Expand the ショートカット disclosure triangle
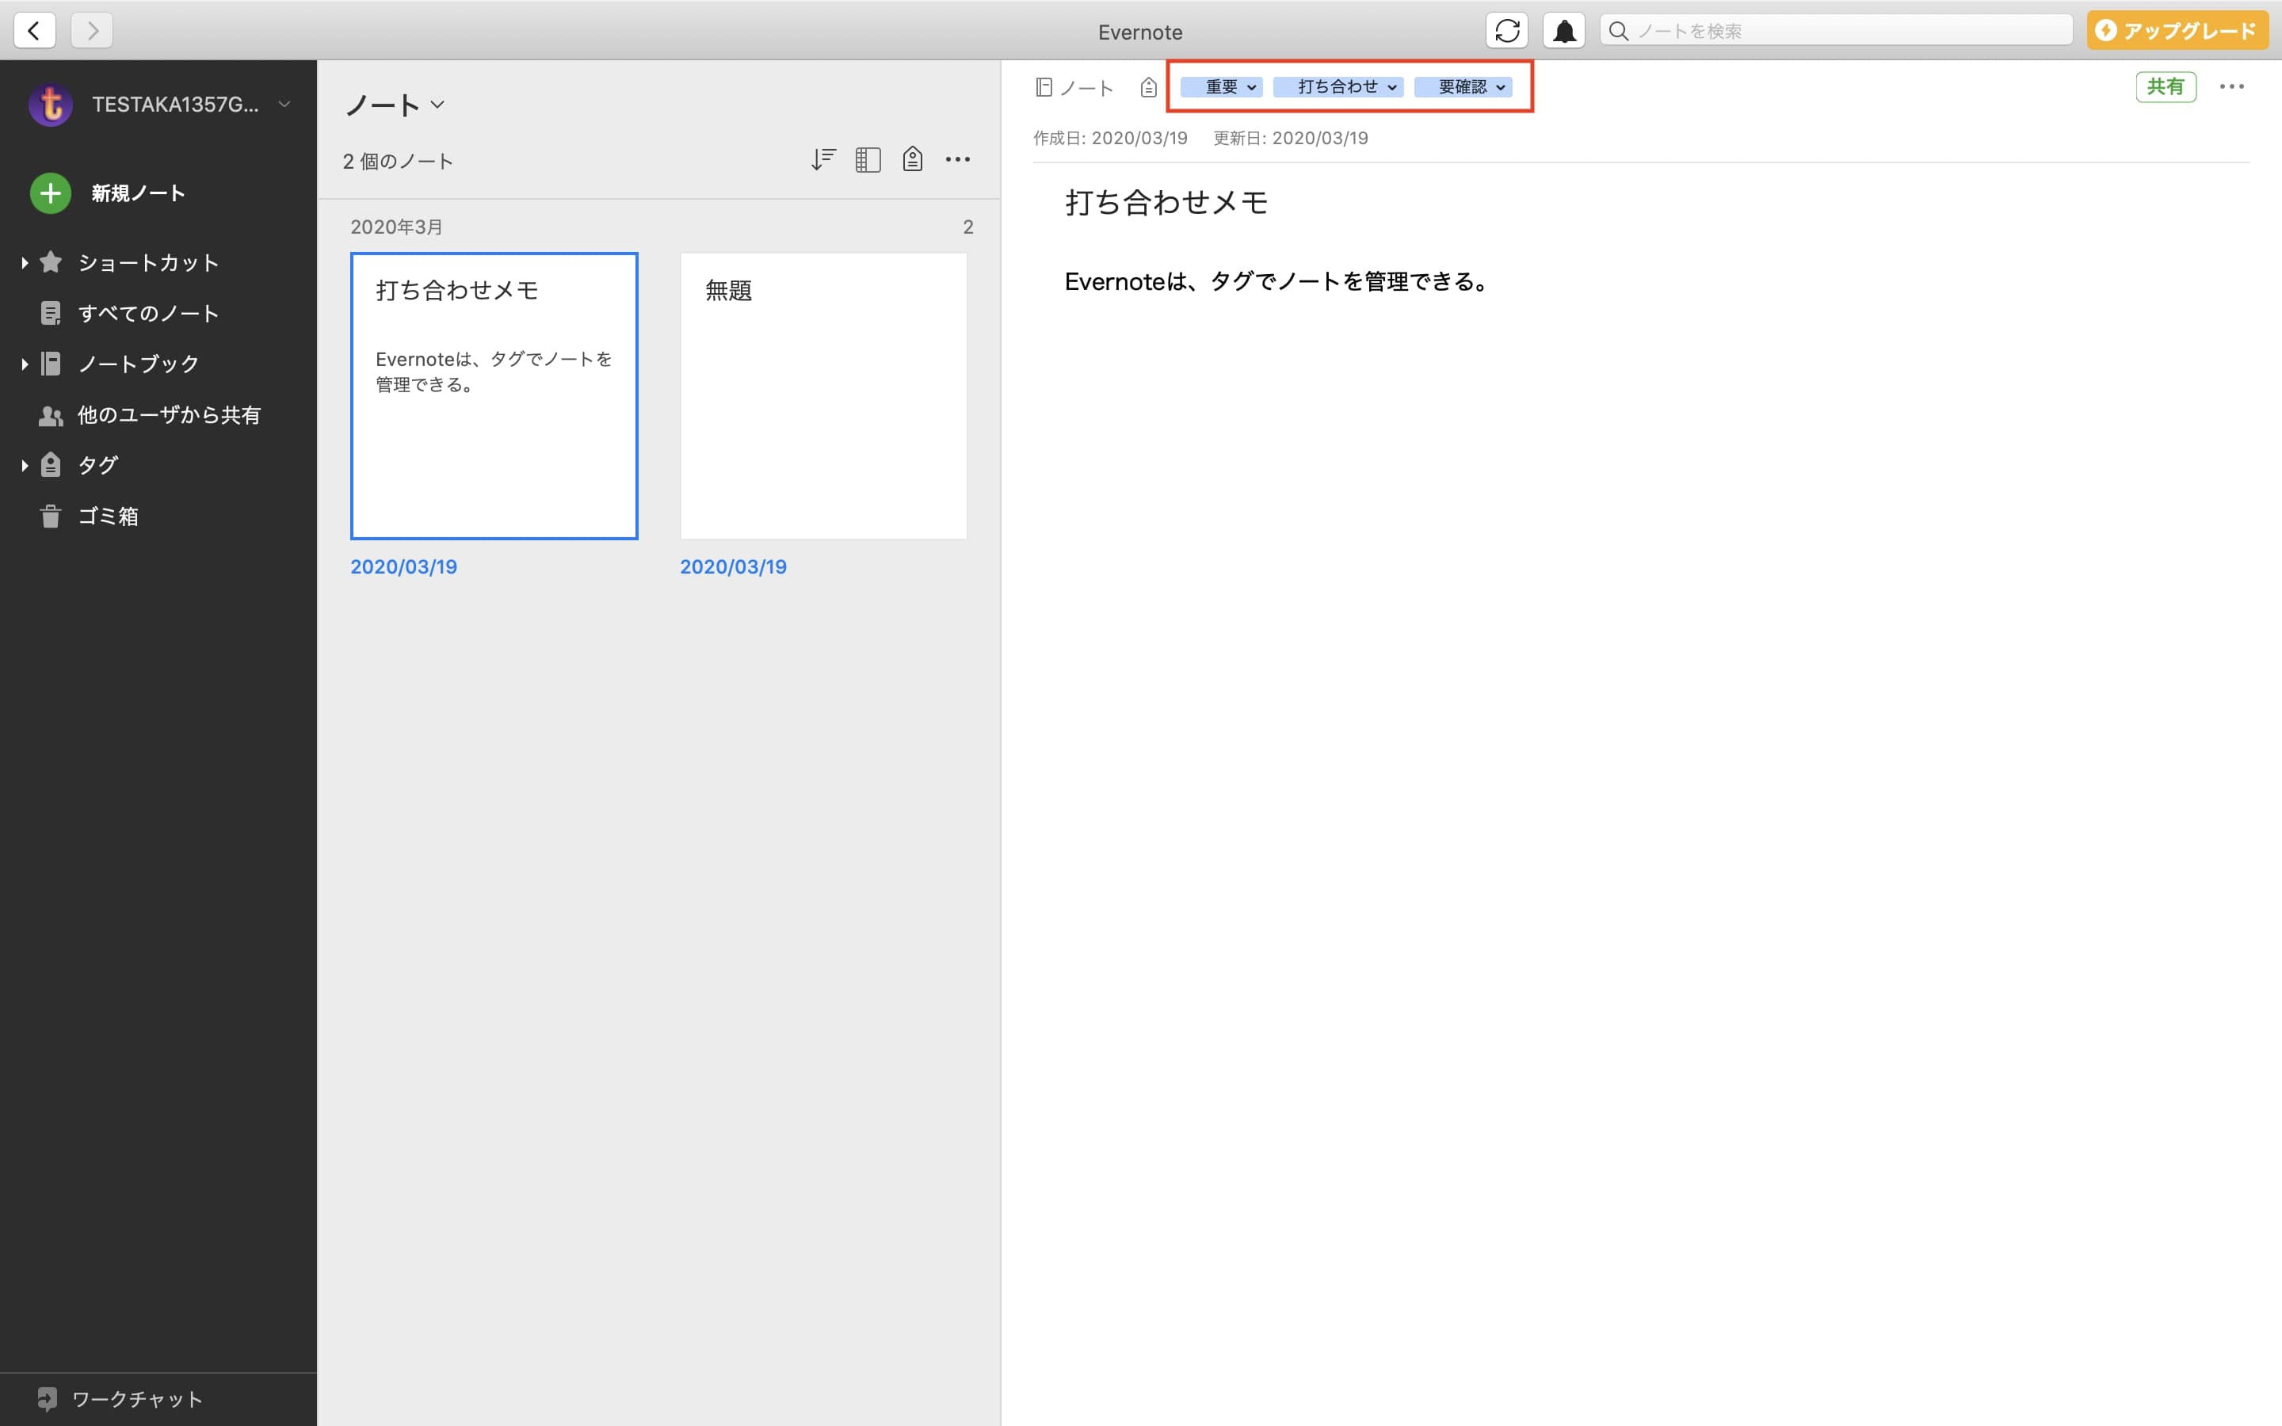The width and height of the screenshot is (2282, 1426). coord(25,262)
